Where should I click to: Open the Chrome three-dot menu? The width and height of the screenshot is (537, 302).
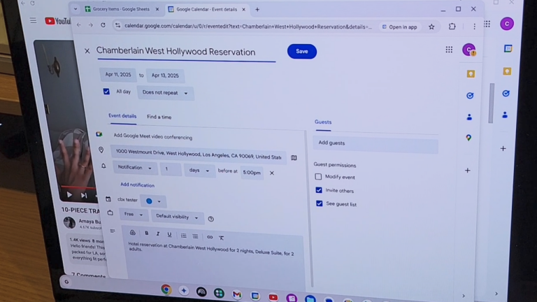474,27
